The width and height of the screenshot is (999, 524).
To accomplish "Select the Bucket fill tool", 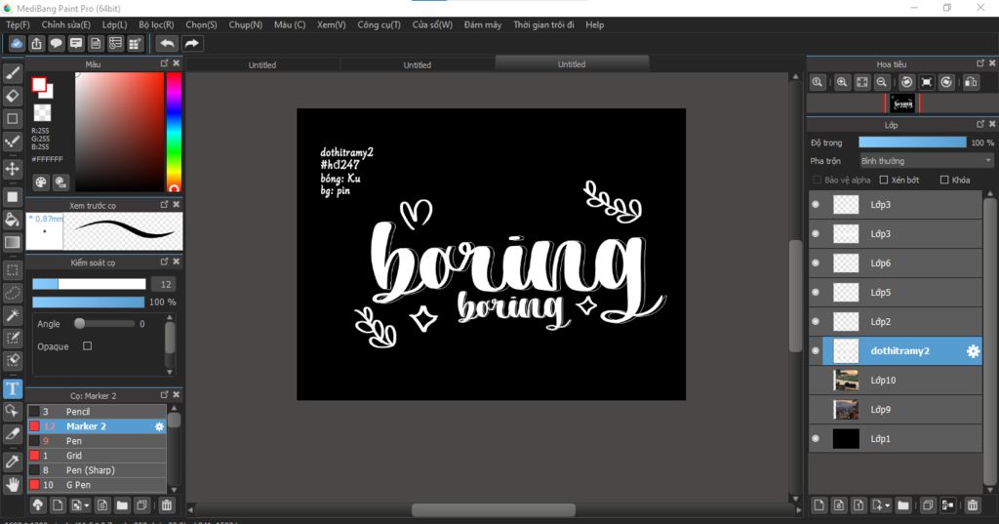I will pos(12,220).
